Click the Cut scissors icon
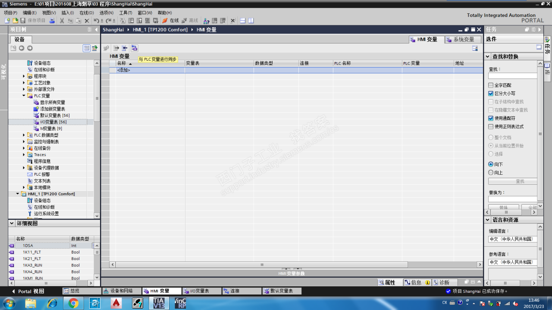552x310 pixels. tap(62, 21)
